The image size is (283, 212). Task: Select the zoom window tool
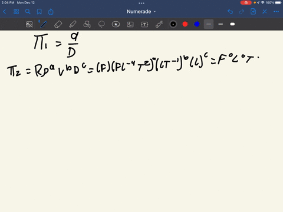click(x=29, y=24)
